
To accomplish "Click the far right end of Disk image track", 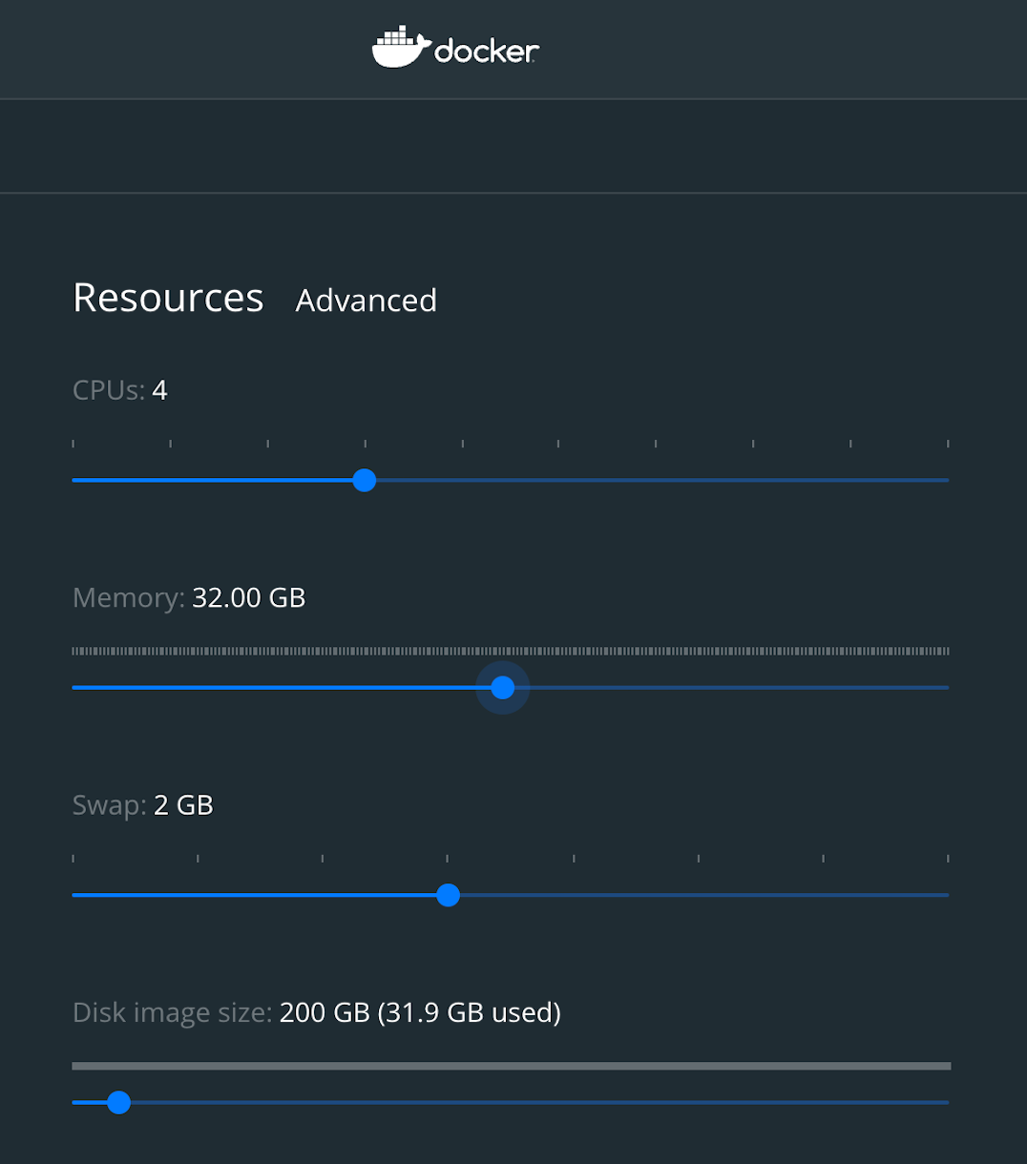I will [x=947, y=1103].
